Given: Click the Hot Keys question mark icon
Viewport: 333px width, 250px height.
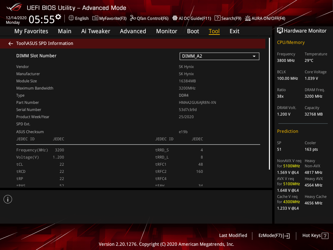Looking at the screenshot, I should pyautogui.click(x=325, y=236).
